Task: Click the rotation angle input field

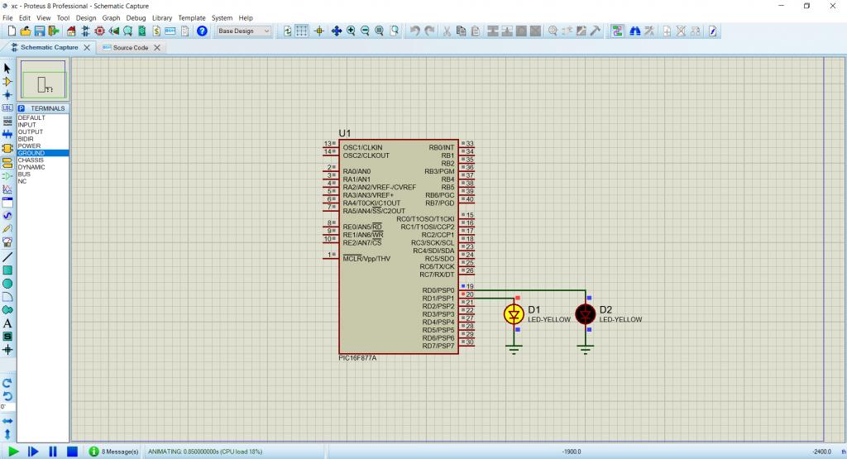Action: click(7, 407)
